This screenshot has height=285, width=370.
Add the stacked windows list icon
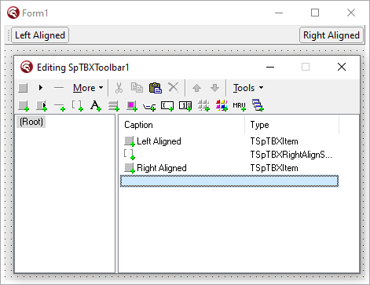tap(258, 105)
